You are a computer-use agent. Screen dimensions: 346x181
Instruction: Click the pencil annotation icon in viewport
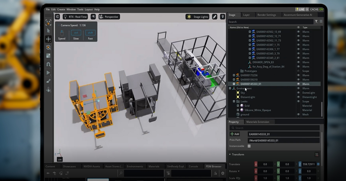(215, 17)
